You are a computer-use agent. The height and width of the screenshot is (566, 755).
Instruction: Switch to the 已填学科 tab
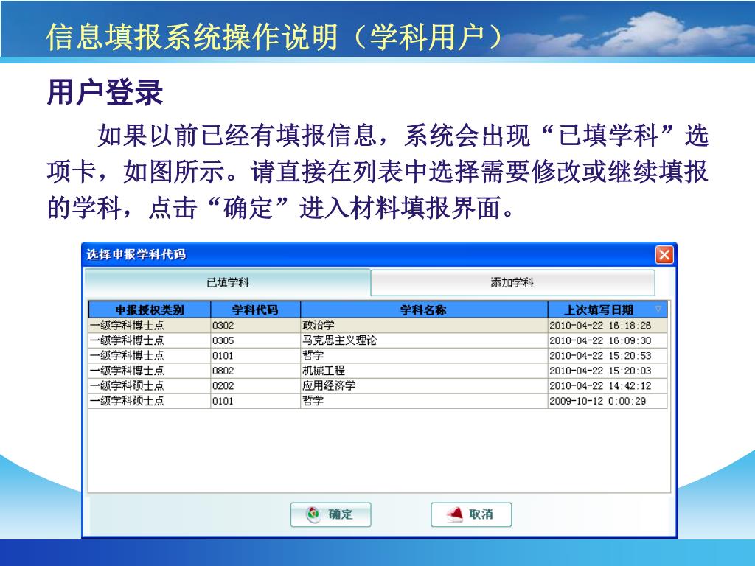coord(227,282)
